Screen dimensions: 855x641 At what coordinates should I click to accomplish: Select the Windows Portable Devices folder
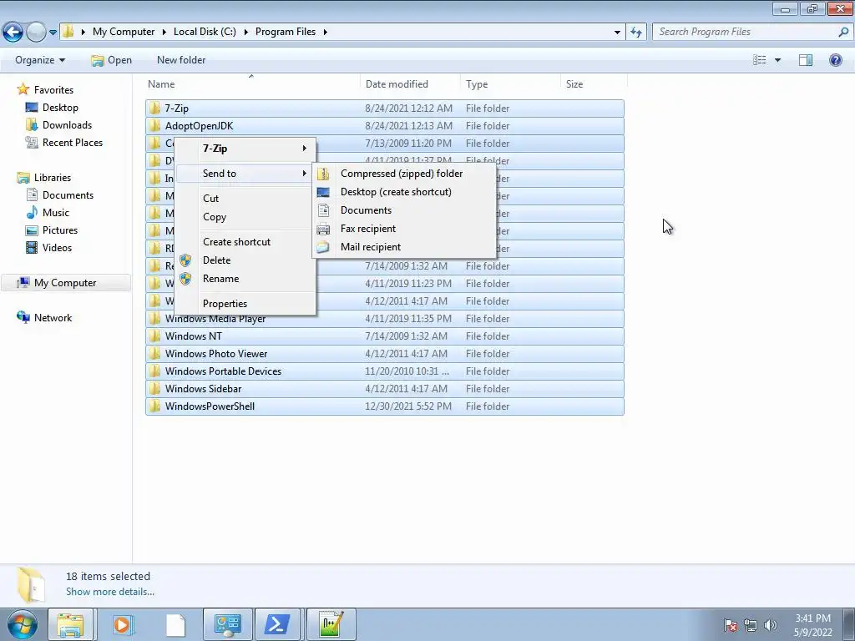click(x=385, y=371)
